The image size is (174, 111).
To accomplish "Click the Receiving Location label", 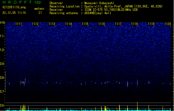I will coord(64,6).
